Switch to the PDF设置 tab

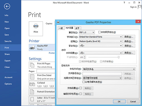70,28
